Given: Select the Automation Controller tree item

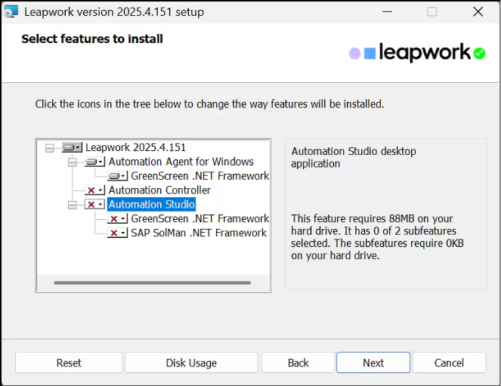Looking at the screenshot, I should pos(159,190).
